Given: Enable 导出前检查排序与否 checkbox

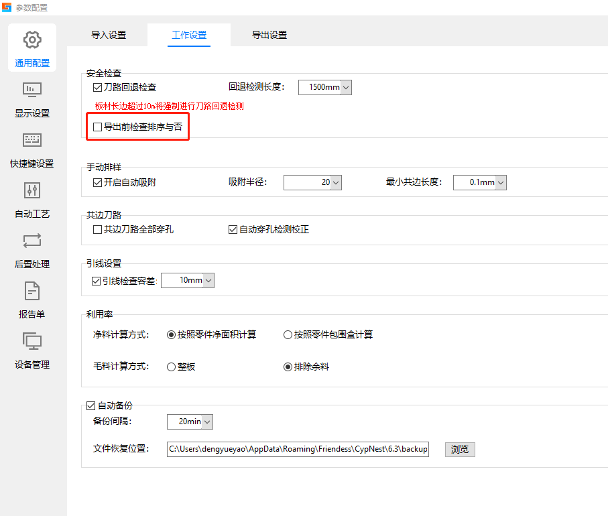Looking at the screenshot, I should (98, 127).
